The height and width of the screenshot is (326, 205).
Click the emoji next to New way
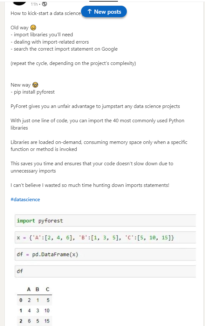tap(35, 85)
